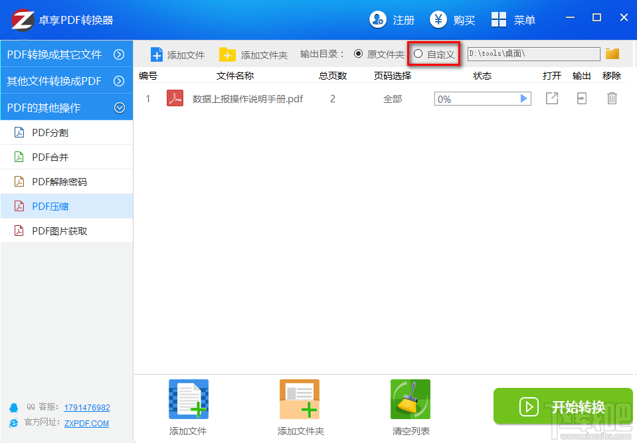Clear the list with the broom 清空列表 icon

point(410,399)
